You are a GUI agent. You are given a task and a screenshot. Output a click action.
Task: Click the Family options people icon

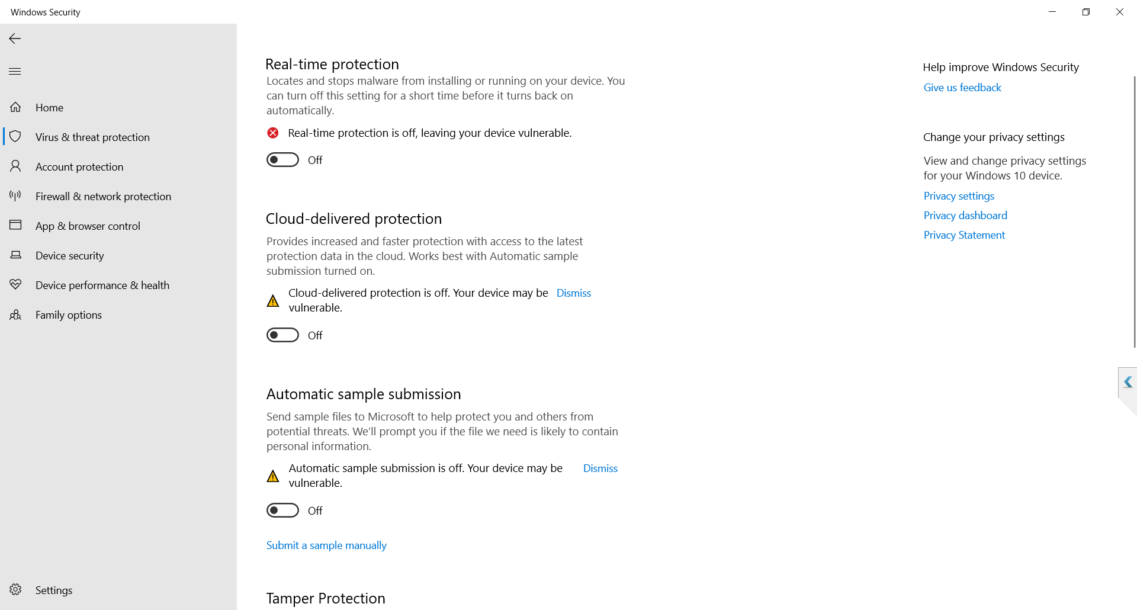click(15, 314)
